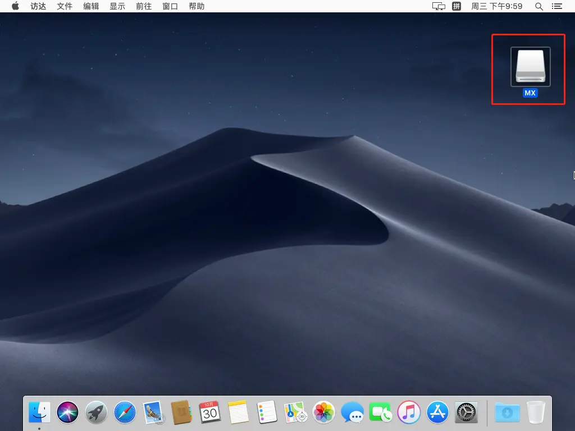
Task: Click the screen mirroring display icon
Action: (x=439, y=6)
